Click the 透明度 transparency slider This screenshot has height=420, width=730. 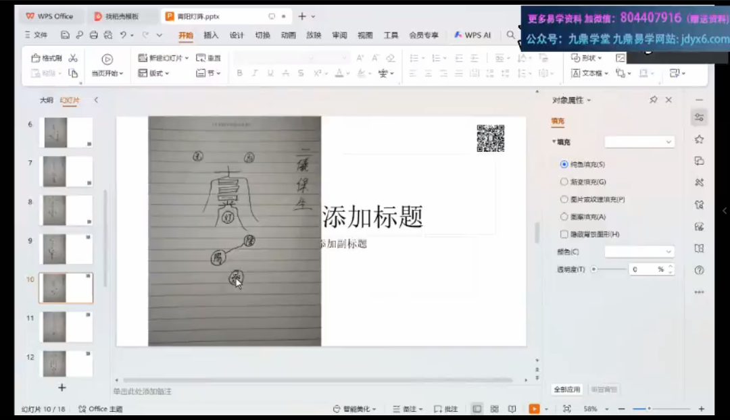[x=610, y=269]
